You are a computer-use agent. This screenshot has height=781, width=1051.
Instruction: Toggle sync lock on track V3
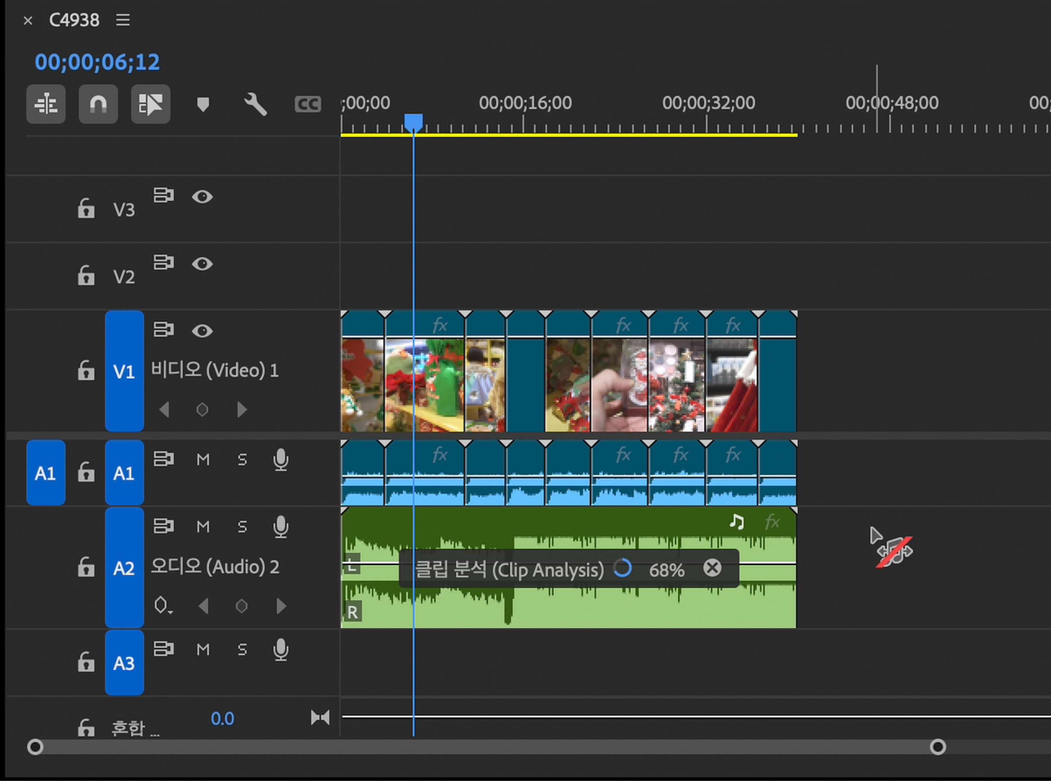[x=164, y=195]
